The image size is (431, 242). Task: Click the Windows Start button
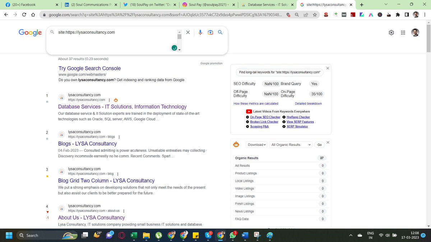coord(9,236)
